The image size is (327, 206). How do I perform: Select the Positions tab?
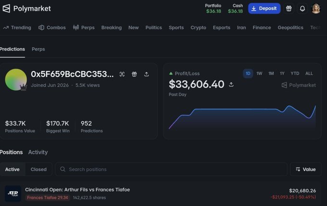pyautogui.click(x=11, y=152)
